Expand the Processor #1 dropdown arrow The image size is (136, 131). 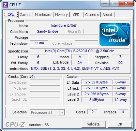[x=62, y=112]
